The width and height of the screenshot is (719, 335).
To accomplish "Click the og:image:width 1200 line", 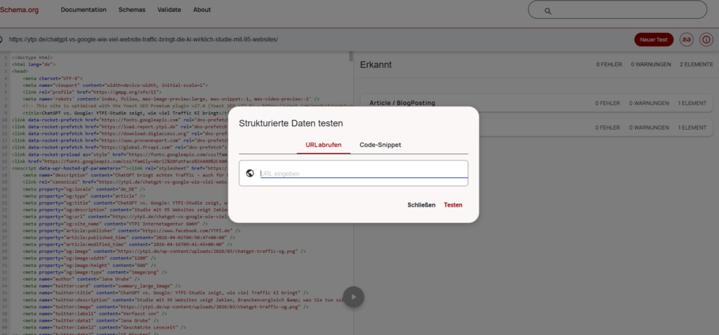I will 89,258.
